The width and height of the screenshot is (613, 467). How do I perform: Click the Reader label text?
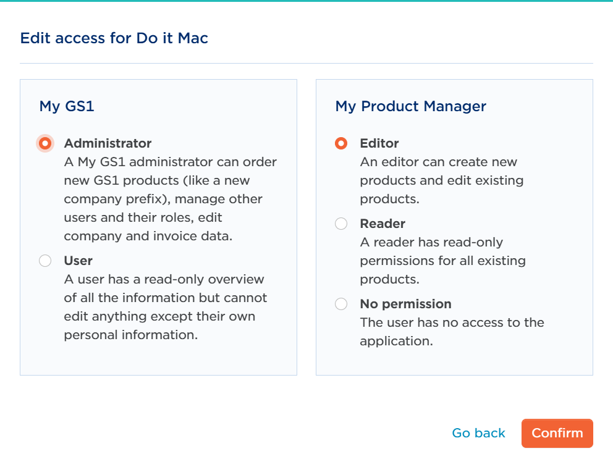click(383, 224)
